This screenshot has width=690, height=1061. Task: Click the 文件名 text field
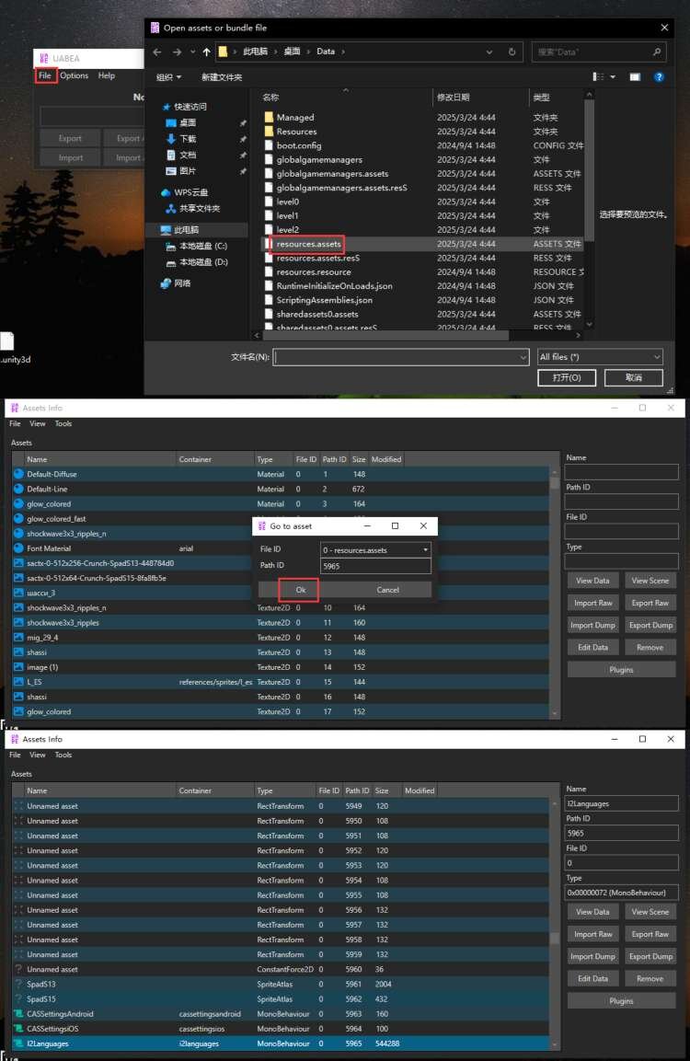(x=396, y=357)
